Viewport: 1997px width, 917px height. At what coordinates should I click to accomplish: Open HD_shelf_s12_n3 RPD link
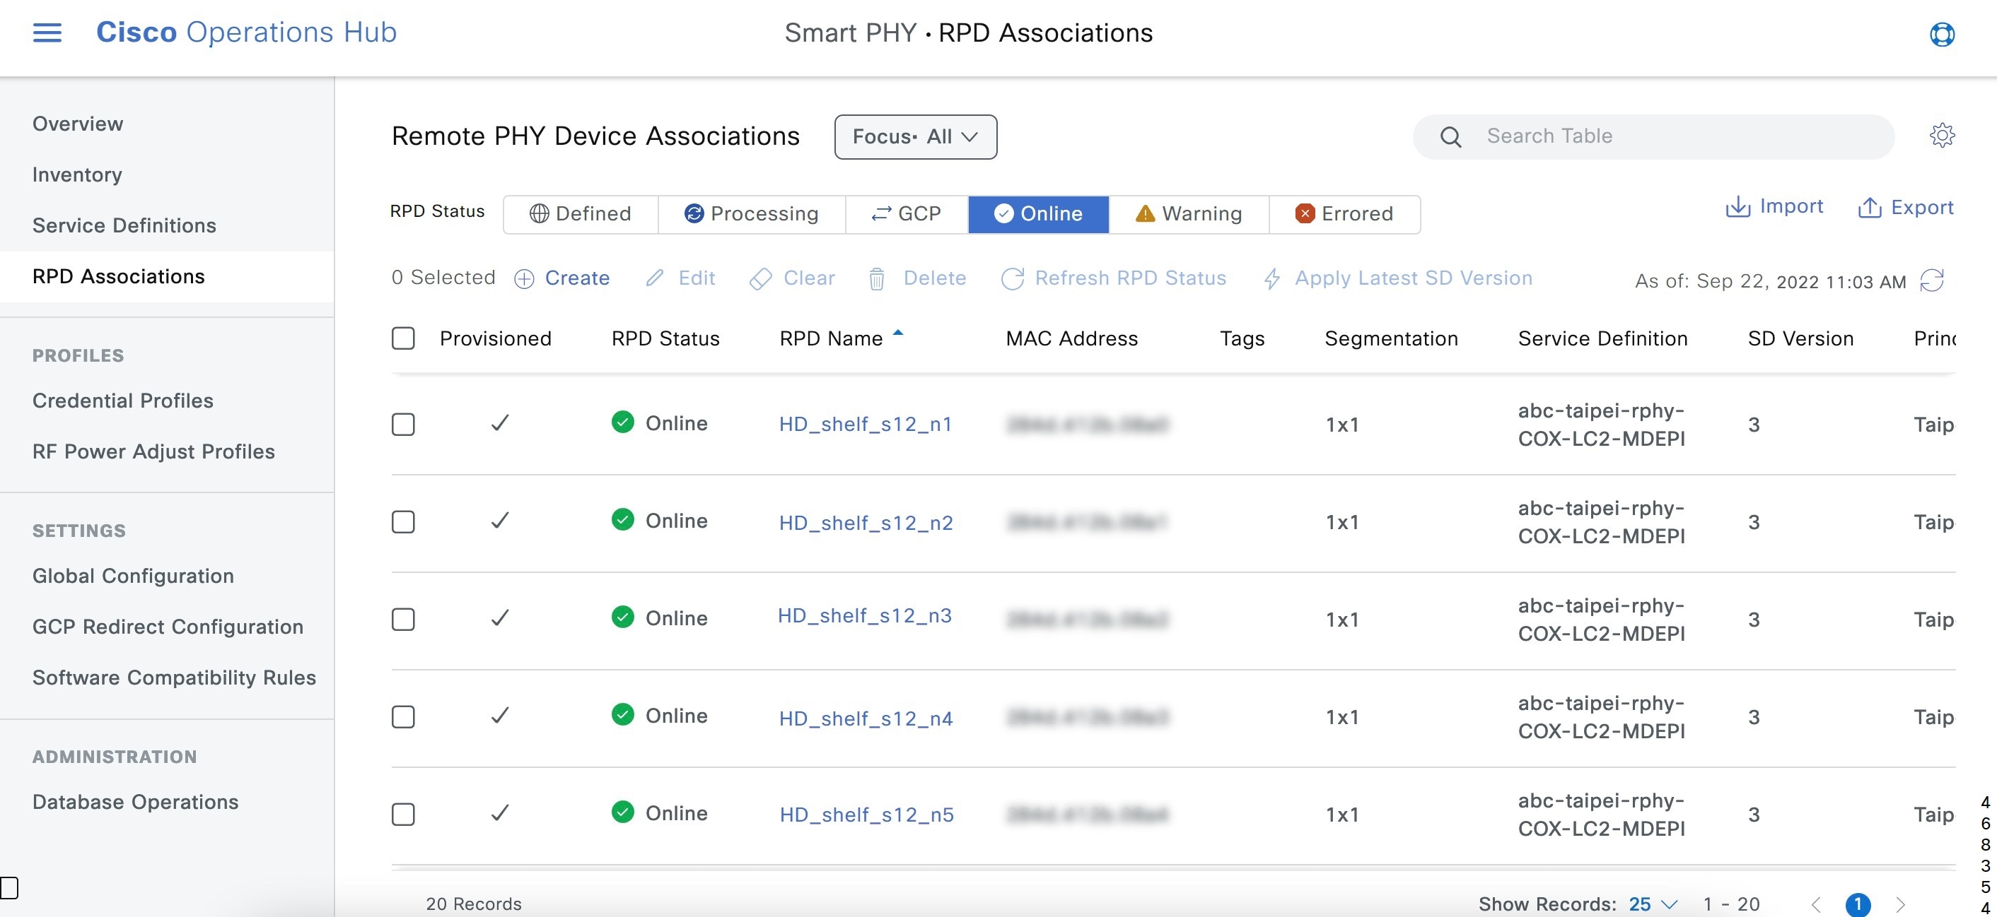pos(864,616)
